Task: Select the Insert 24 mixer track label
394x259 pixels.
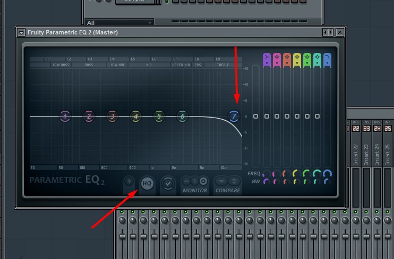Action: point(376,155)
